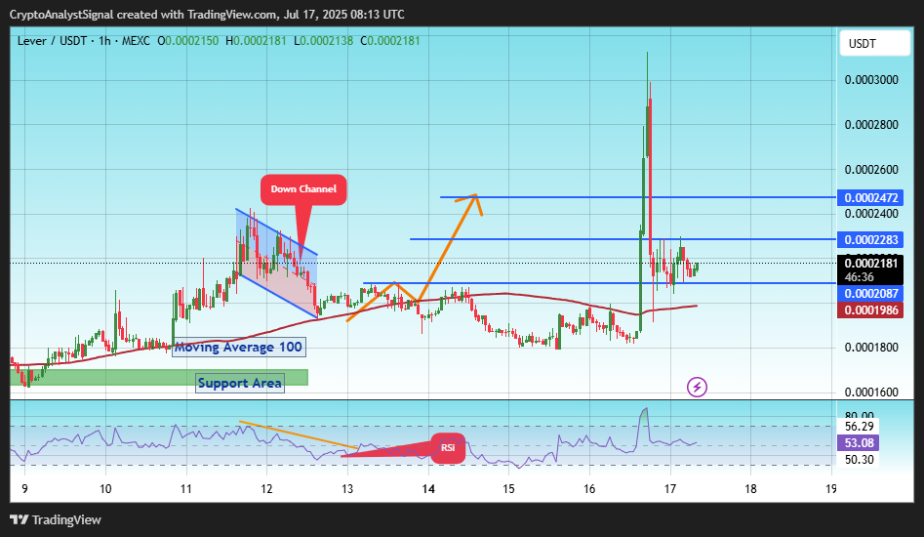Click the 0.0001600 price axis tick
This screenshot has width=924, height=537.
tap(871, 392)
